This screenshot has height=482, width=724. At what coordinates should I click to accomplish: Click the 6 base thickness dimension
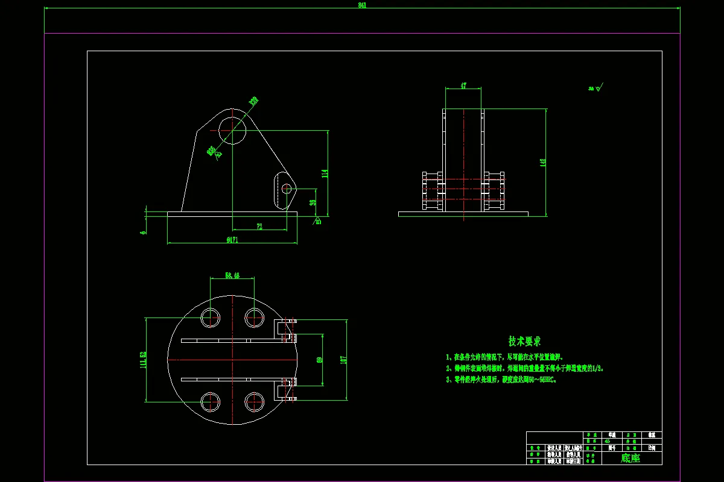[144, 232]
